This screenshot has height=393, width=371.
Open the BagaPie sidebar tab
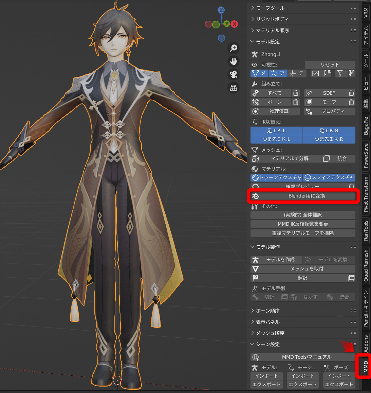coord(366,126)
